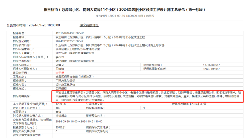246x138 pixels.
Task: Click the red 电子标 value
Action: point(60,73)
